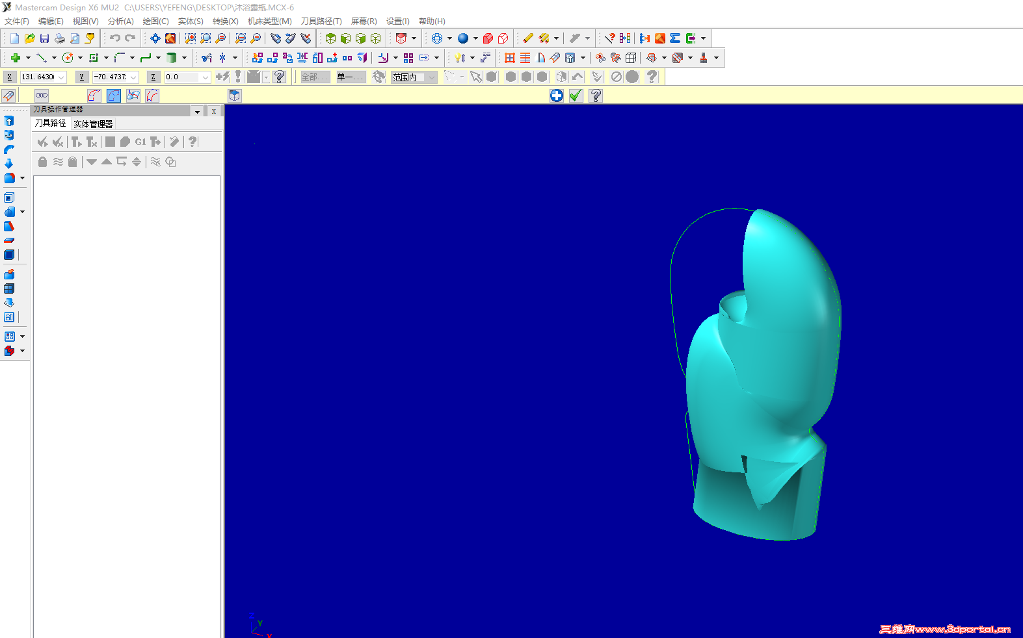Switch to the 实体管理器 tab
1023x638 pixels.
[x=93, y=124]
